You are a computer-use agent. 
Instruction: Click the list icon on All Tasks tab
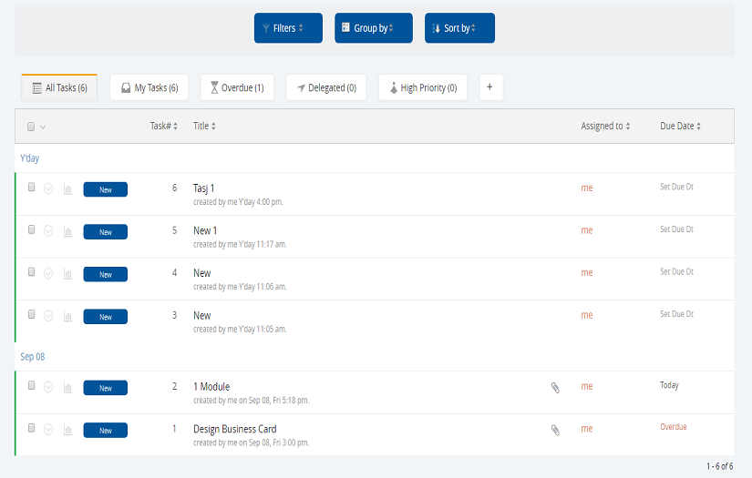pos(37,88)
